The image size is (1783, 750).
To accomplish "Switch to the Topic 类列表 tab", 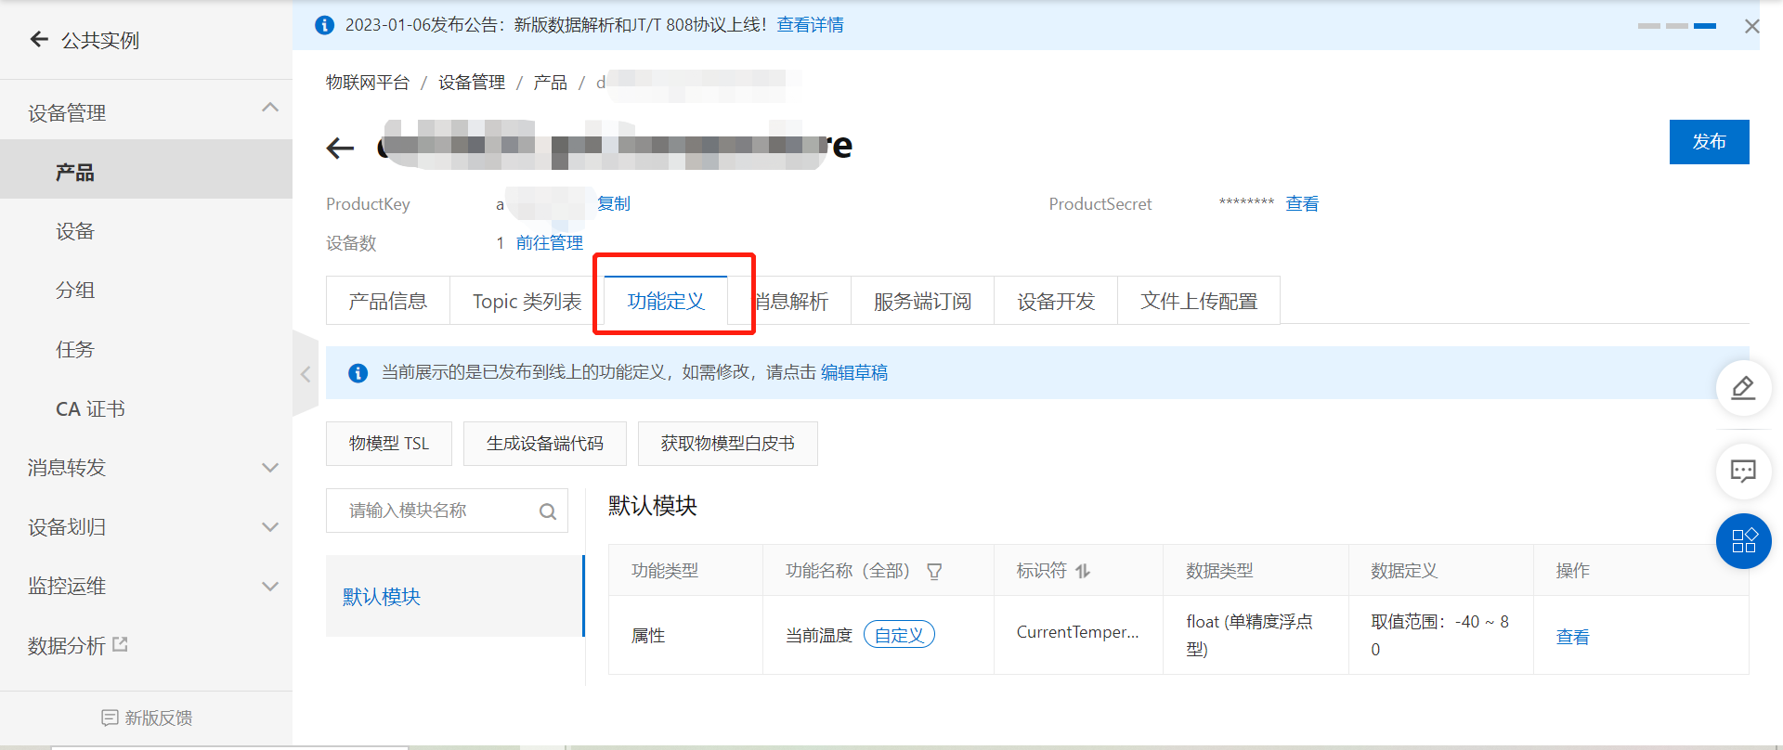I will pyautogui.click(x=527, y=301).
